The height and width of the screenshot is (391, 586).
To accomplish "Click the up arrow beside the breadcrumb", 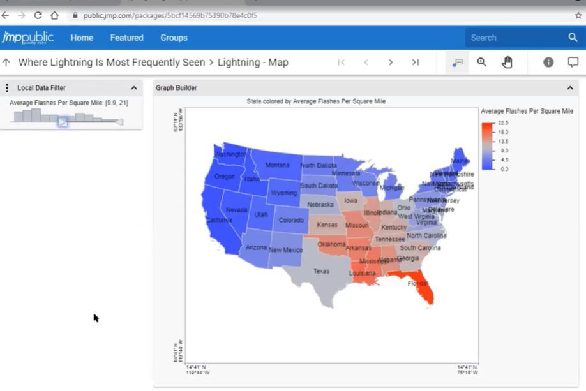I will click(x=7, y=62).
